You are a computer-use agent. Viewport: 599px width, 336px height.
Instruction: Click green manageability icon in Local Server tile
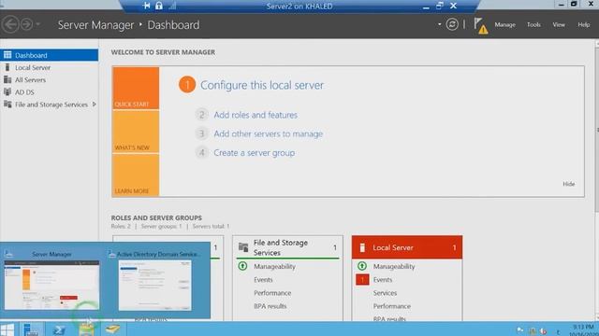[x=362, y=266]
